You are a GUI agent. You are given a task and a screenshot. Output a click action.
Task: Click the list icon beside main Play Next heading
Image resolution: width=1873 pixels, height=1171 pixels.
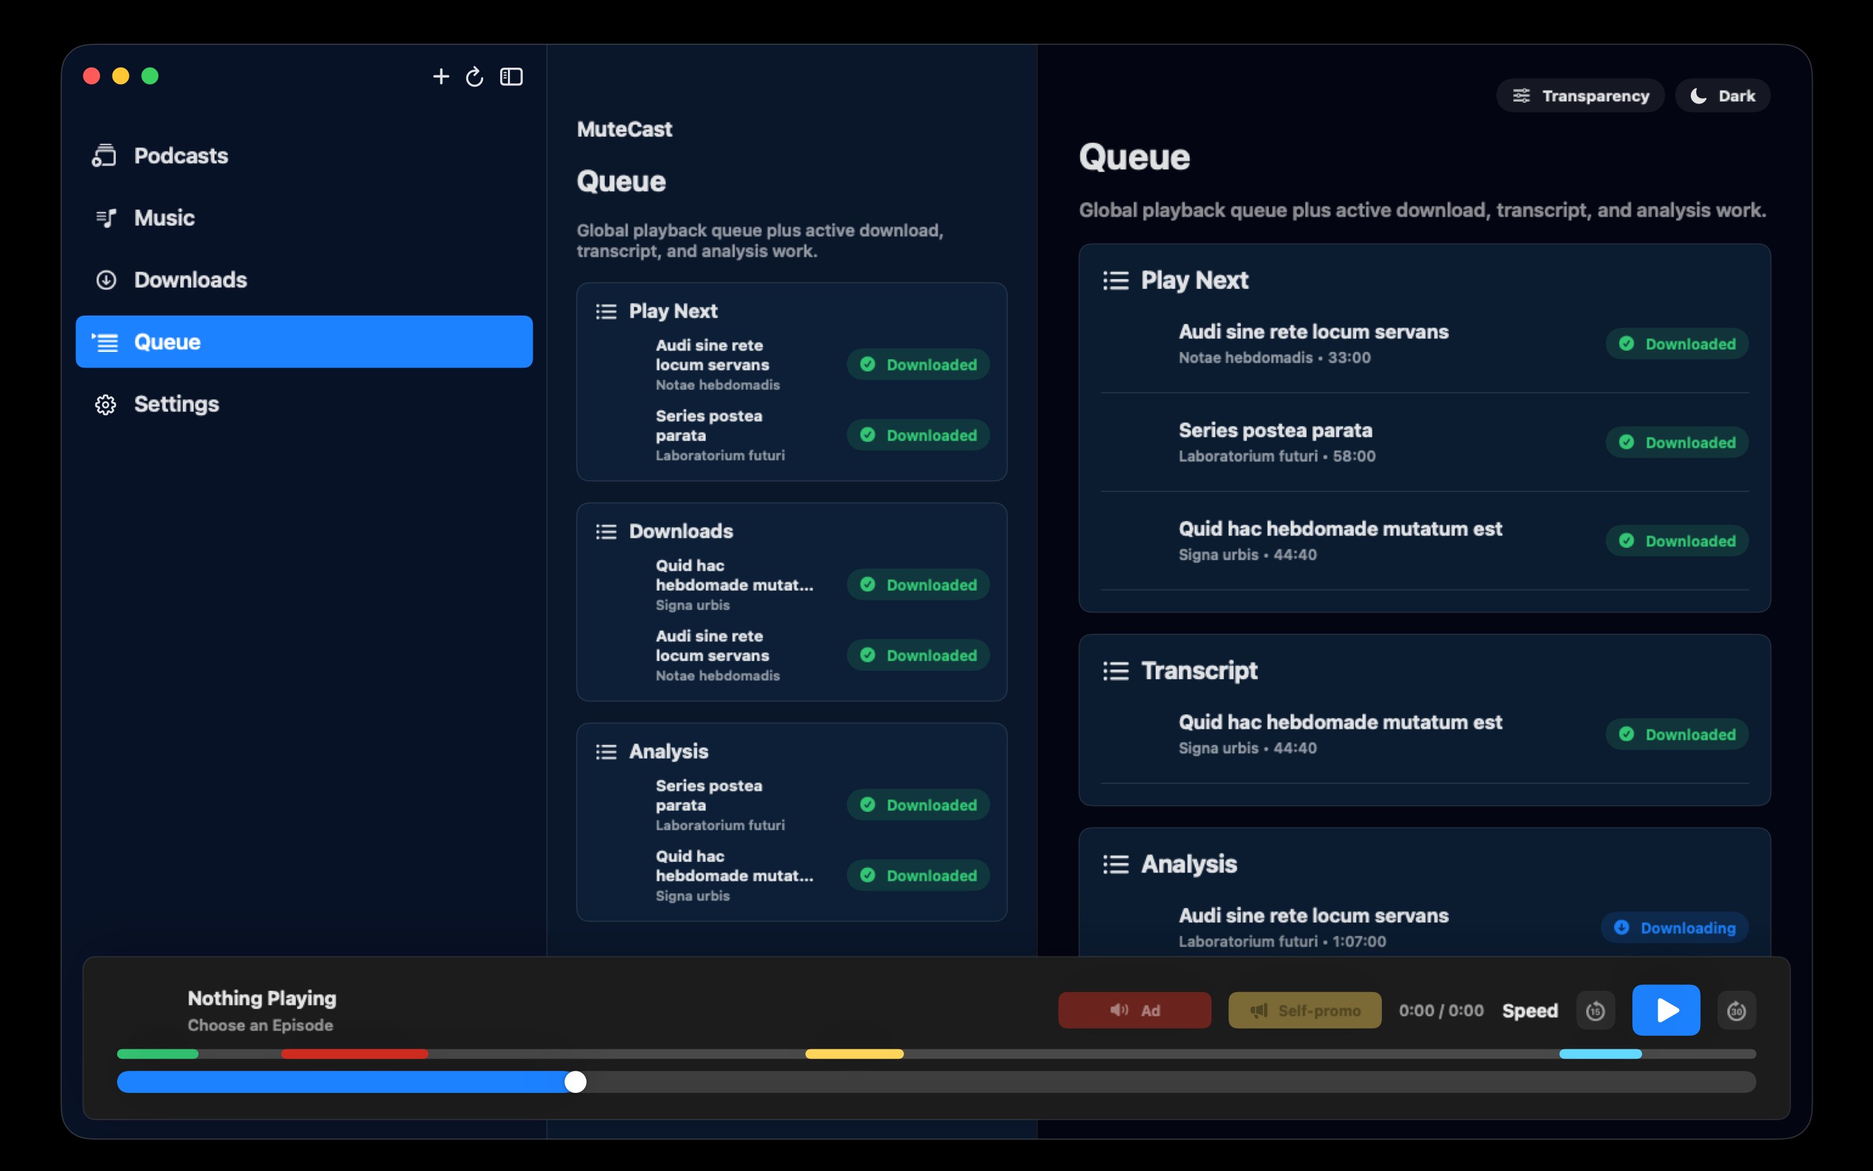point(1115,280)
